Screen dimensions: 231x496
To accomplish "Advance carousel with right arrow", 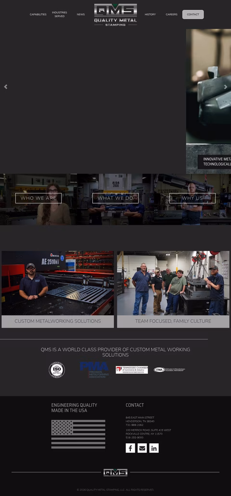I will pos(225,87).
